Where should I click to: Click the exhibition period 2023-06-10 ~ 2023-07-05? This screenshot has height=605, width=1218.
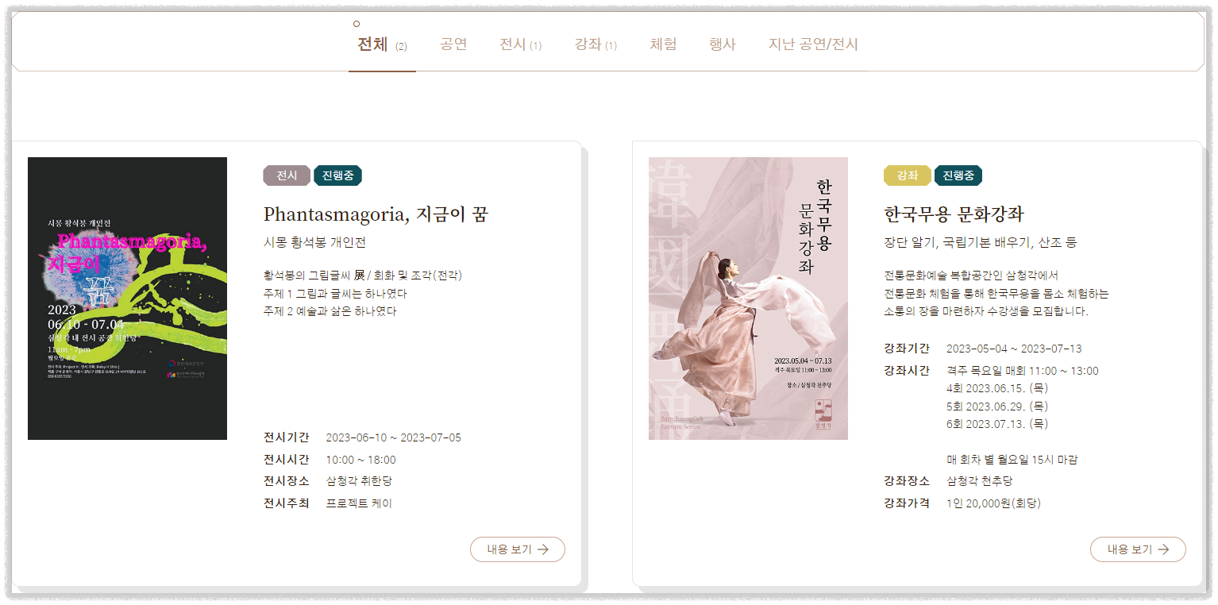point(393,437)
